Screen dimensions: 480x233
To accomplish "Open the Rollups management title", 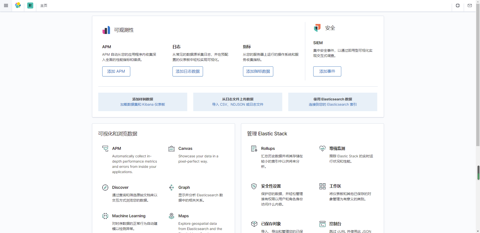I will click(x=268, y=149).
